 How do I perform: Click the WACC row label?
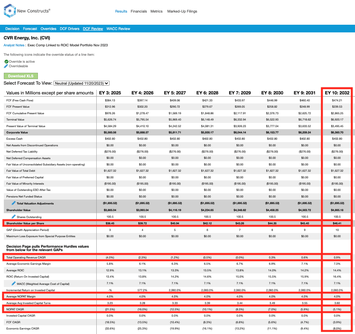click(43, 284)
